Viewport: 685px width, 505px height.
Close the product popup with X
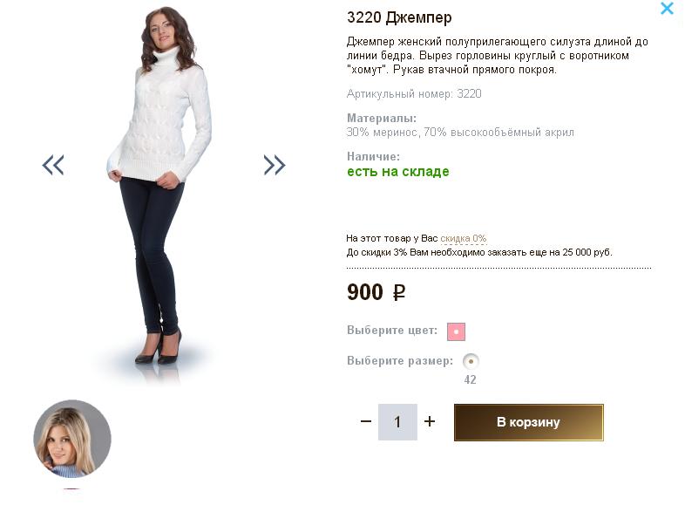667,9
